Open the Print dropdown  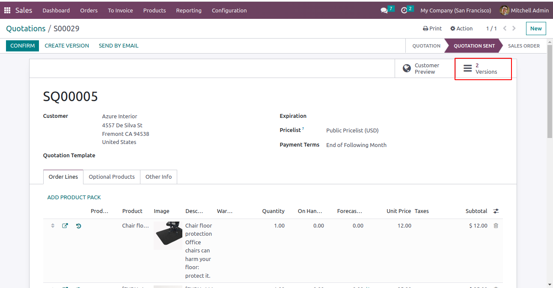pyautogui.click(x=432, y=29)
